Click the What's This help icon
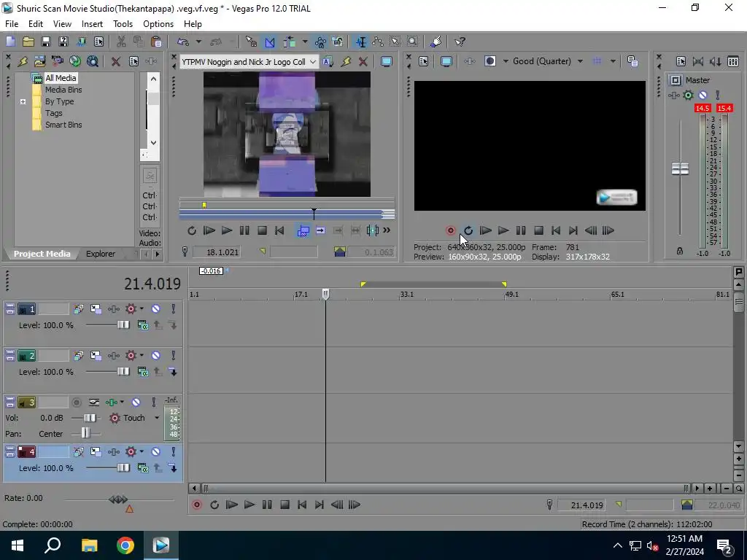The height and width of the screenshot is (560, 747). [x=460, y=42]
